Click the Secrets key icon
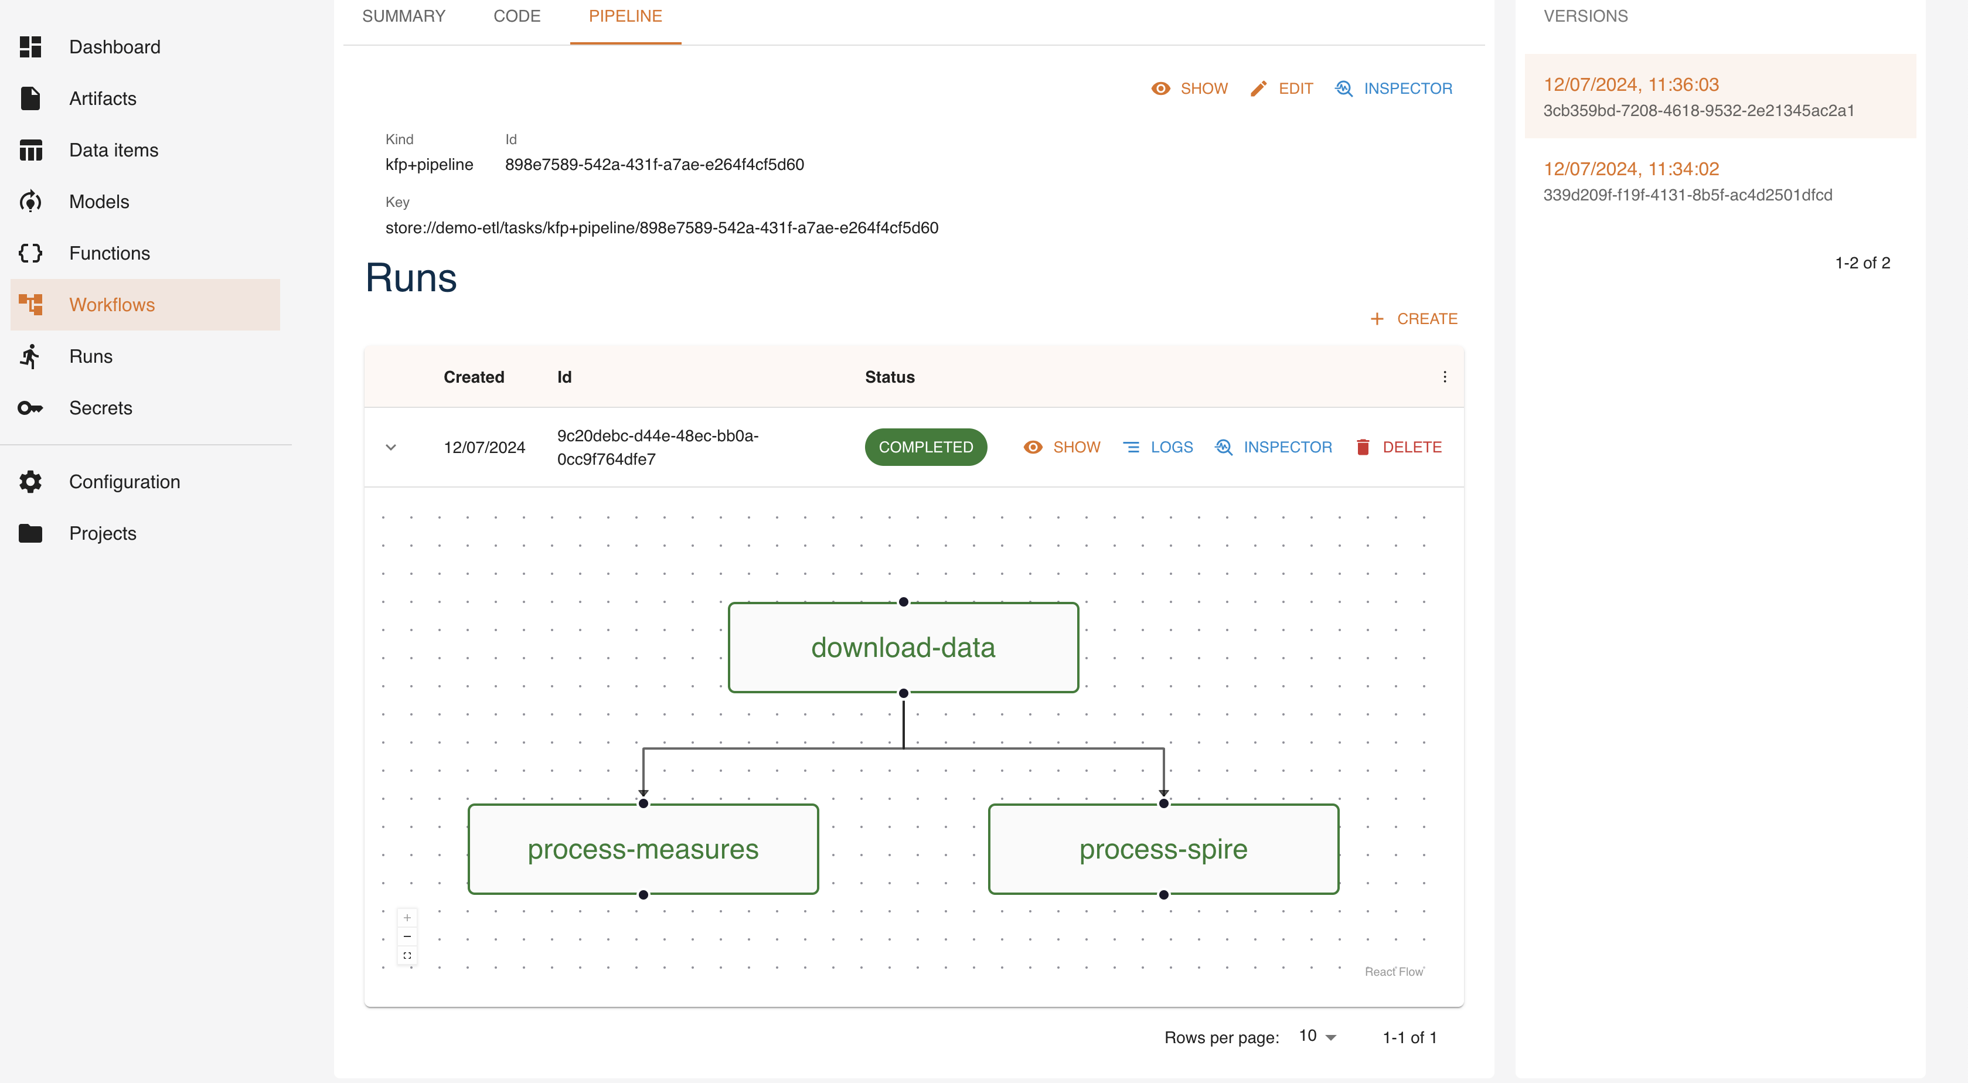Image resolution: width=1968 pixels, height=1083 pixels. pyautogui.click(x=30, y=408)
